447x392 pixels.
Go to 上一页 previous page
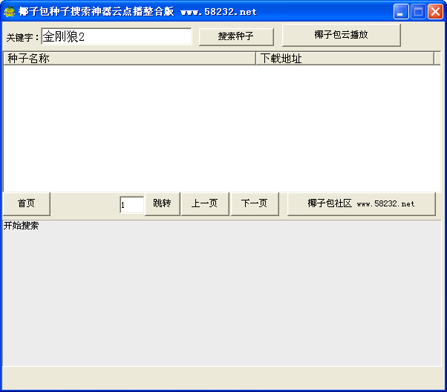205,203
